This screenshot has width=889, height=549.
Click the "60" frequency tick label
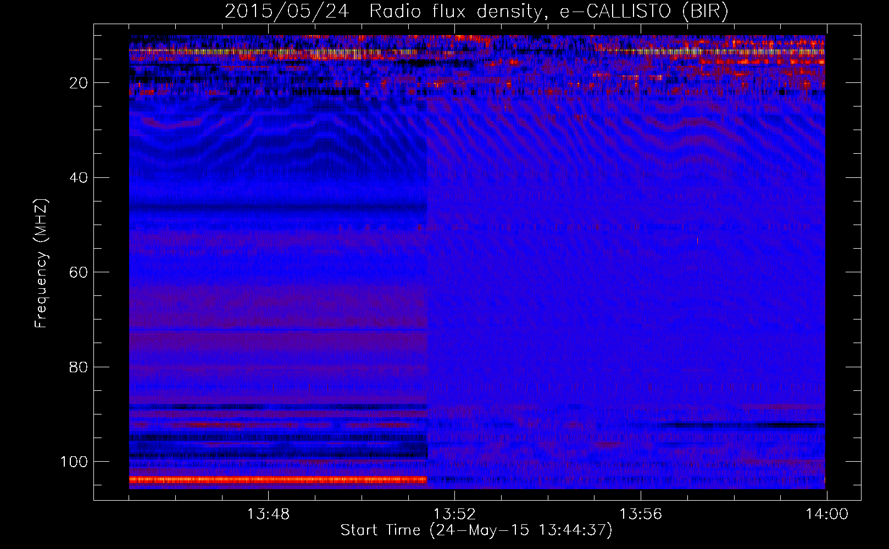click(x=79, y=272)
